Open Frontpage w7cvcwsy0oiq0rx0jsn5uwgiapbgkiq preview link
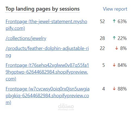 click(x=48, y=96)
